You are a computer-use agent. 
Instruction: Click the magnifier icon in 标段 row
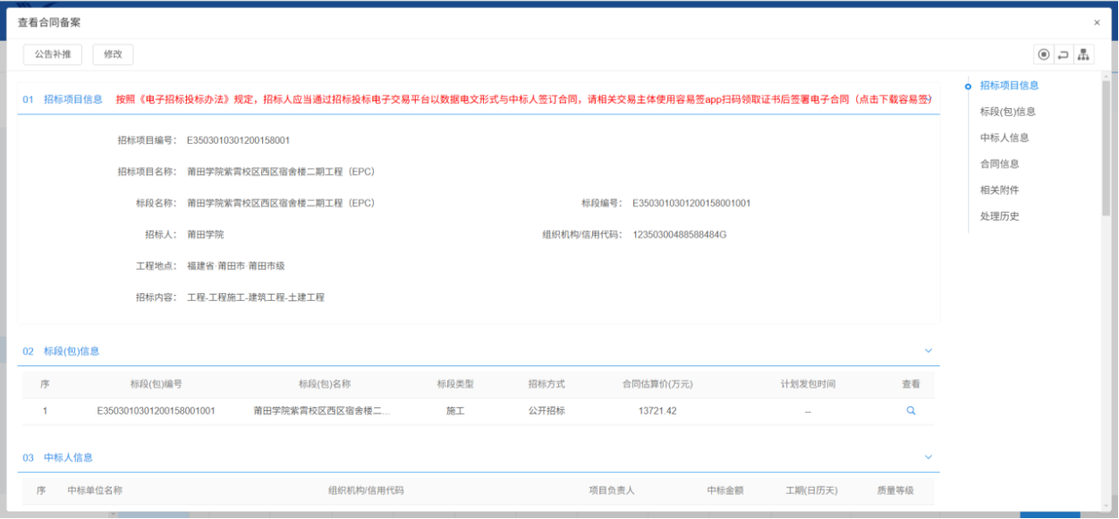pyautogui.click(x=911, y=411)
